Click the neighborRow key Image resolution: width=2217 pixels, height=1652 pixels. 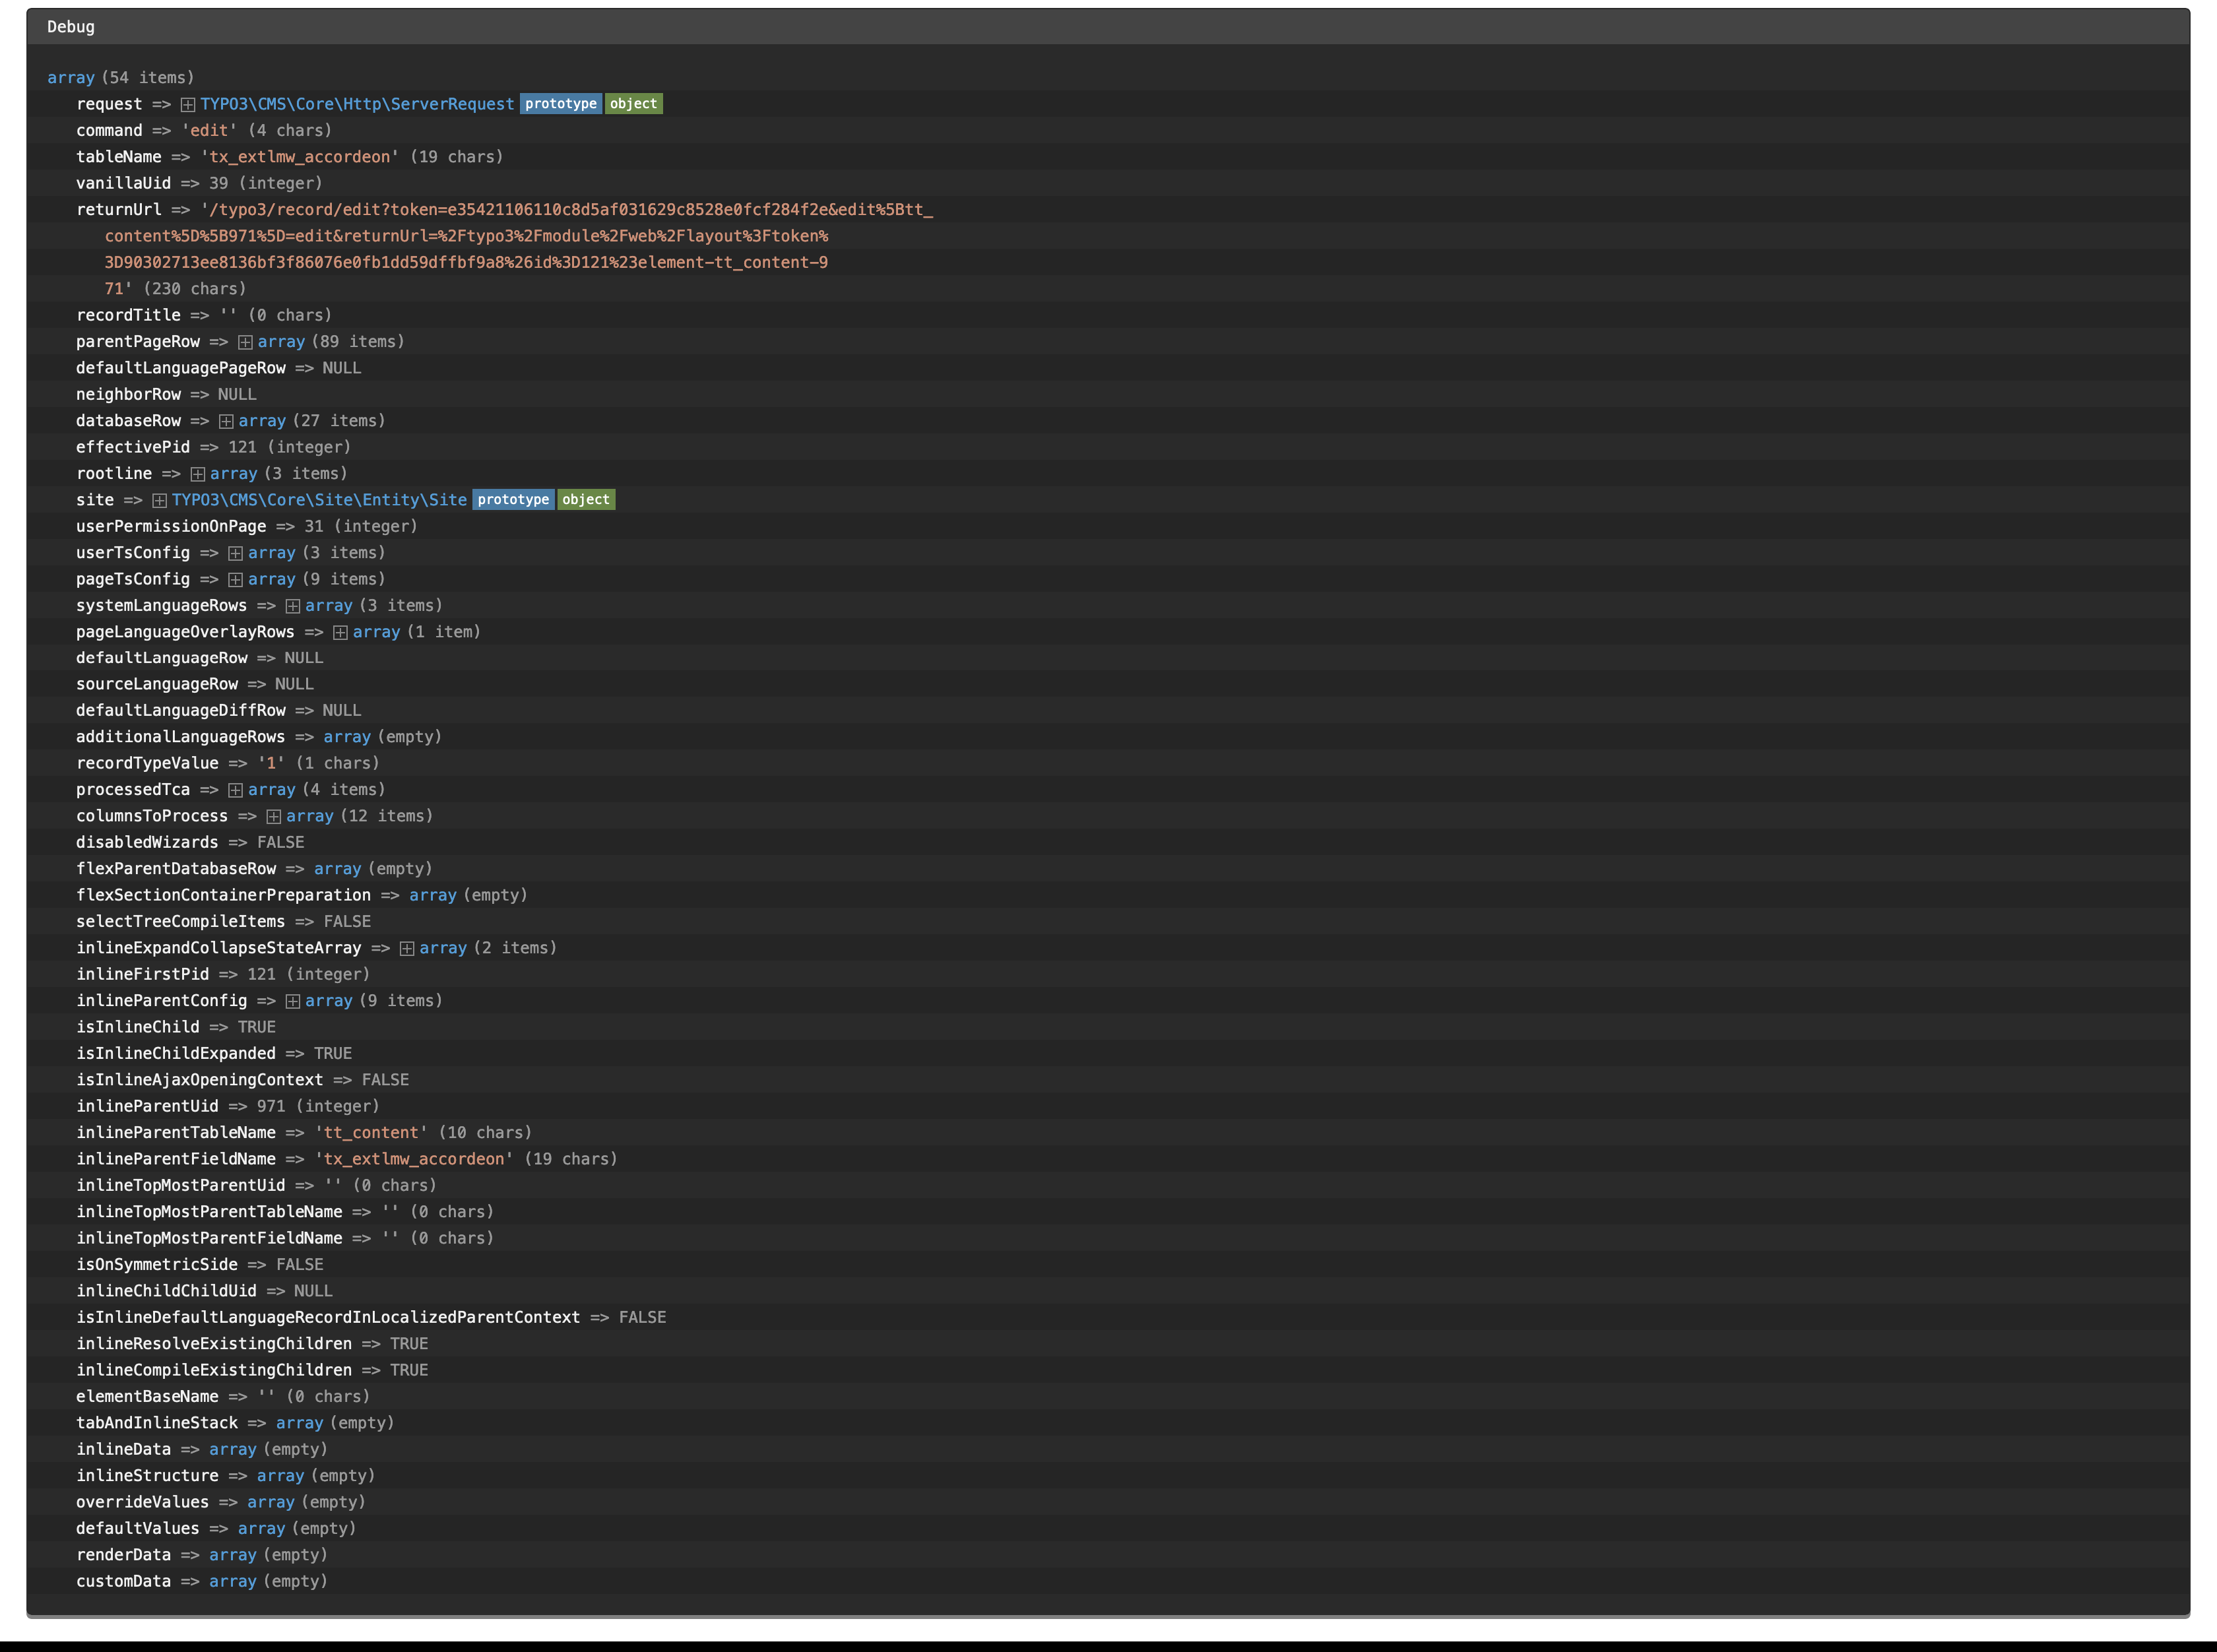tap(128, 394)
